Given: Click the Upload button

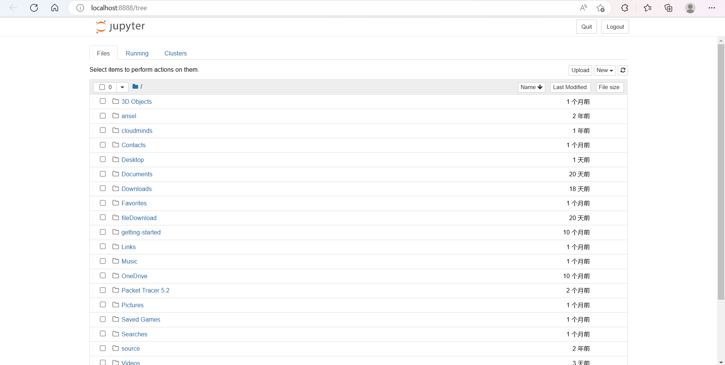Looking at the screenshot, I should [x=580, y=70].
